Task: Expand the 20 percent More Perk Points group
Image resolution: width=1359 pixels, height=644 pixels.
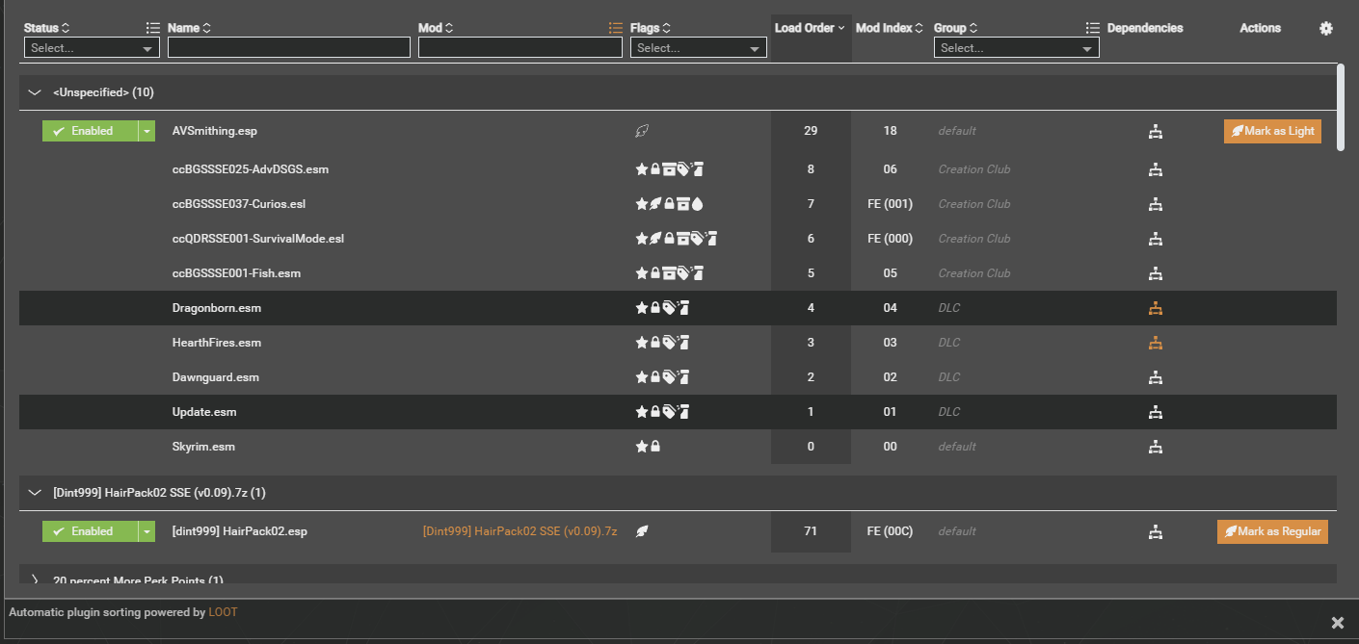Action: pos(35,580)
